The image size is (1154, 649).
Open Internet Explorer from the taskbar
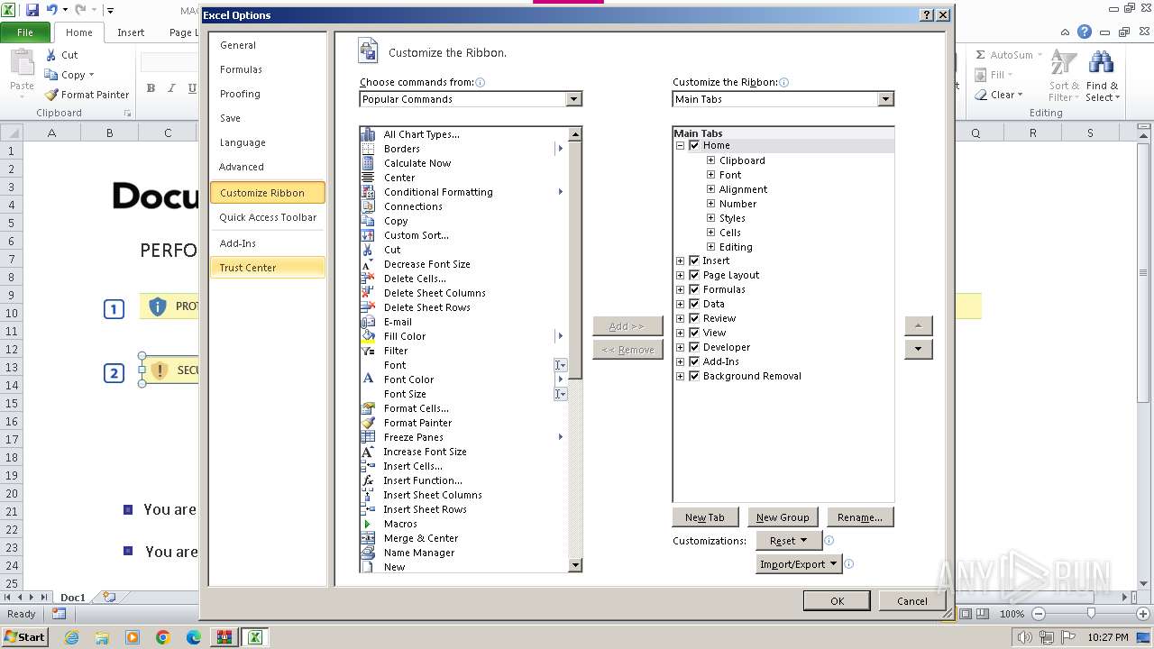coord(71,637)
